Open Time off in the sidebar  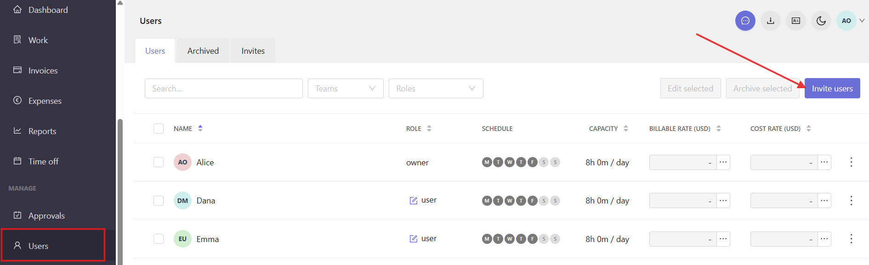(58, 161)
